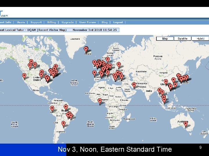Go to the Billing section
The height and width of the screenshot is (156, 209).
pos(52,22)
